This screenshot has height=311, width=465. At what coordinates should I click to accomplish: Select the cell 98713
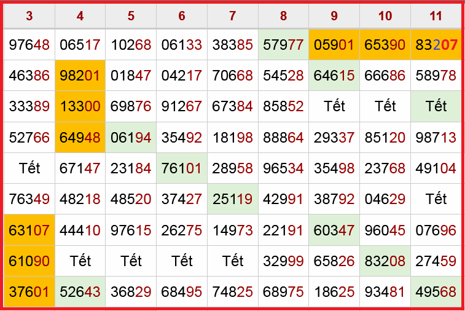click(x=436, y=138)
